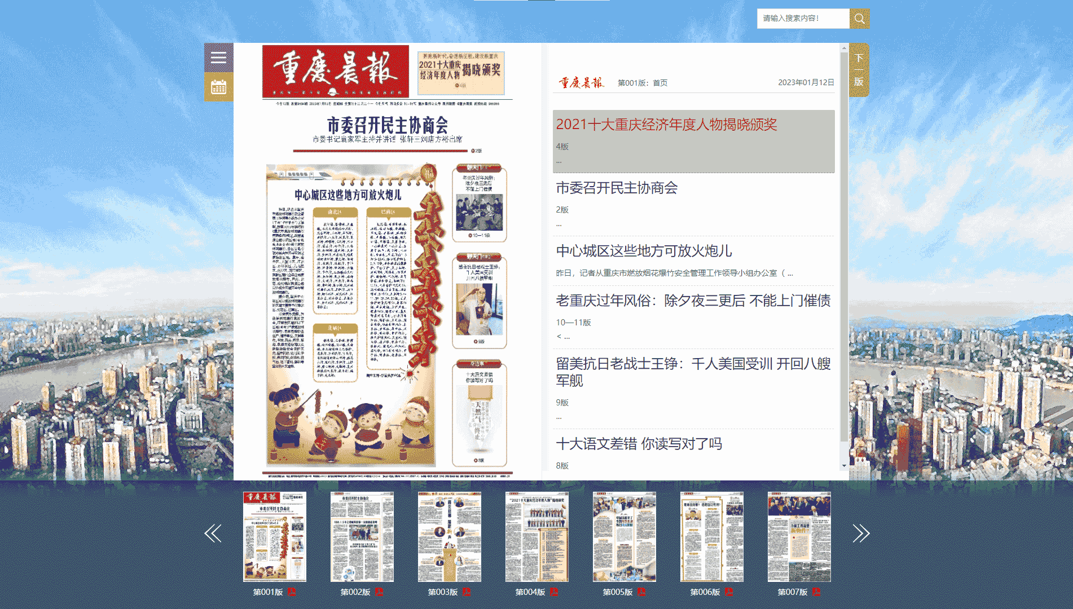Open thumbnail of page 第006版
The height and width of the screenshot is (609, 1073).
(x=712, y=536)
